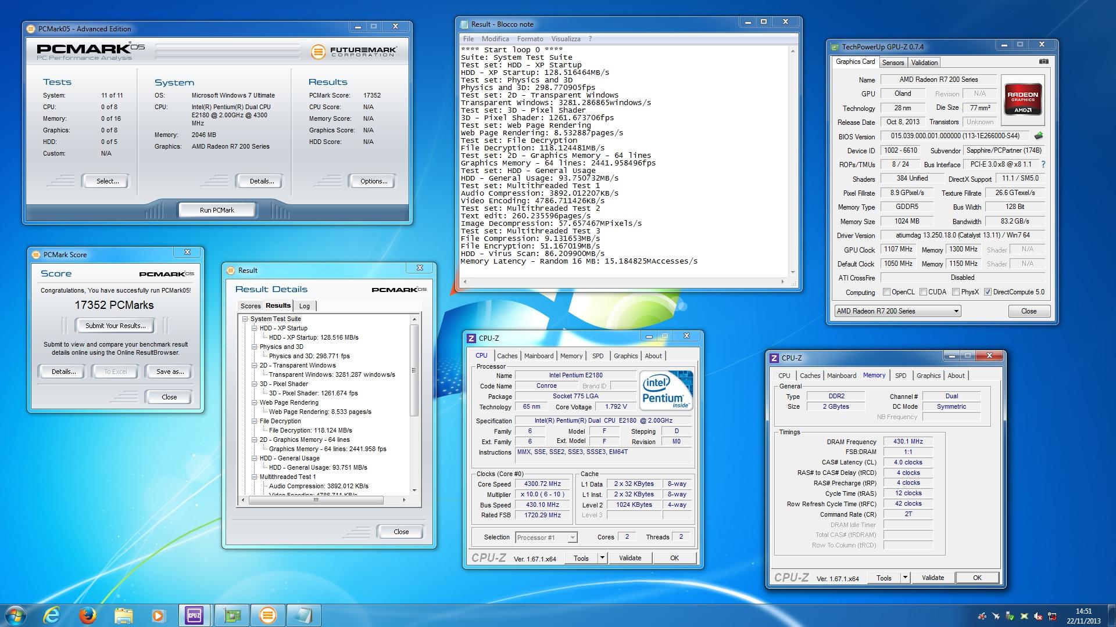The width and height of the screenshot is (1116, 627).
Task: Click the BIOS save chip icon in GPU-Z
Action: click(x=1039, y=136)
